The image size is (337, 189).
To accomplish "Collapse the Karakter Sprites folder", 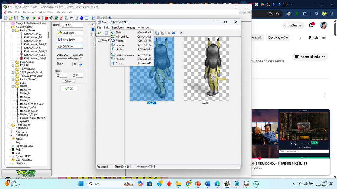I will 9,27.
